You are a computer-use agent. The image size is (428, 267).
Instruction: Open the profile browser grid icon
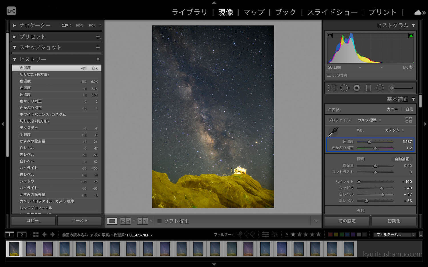coord(409,120)
